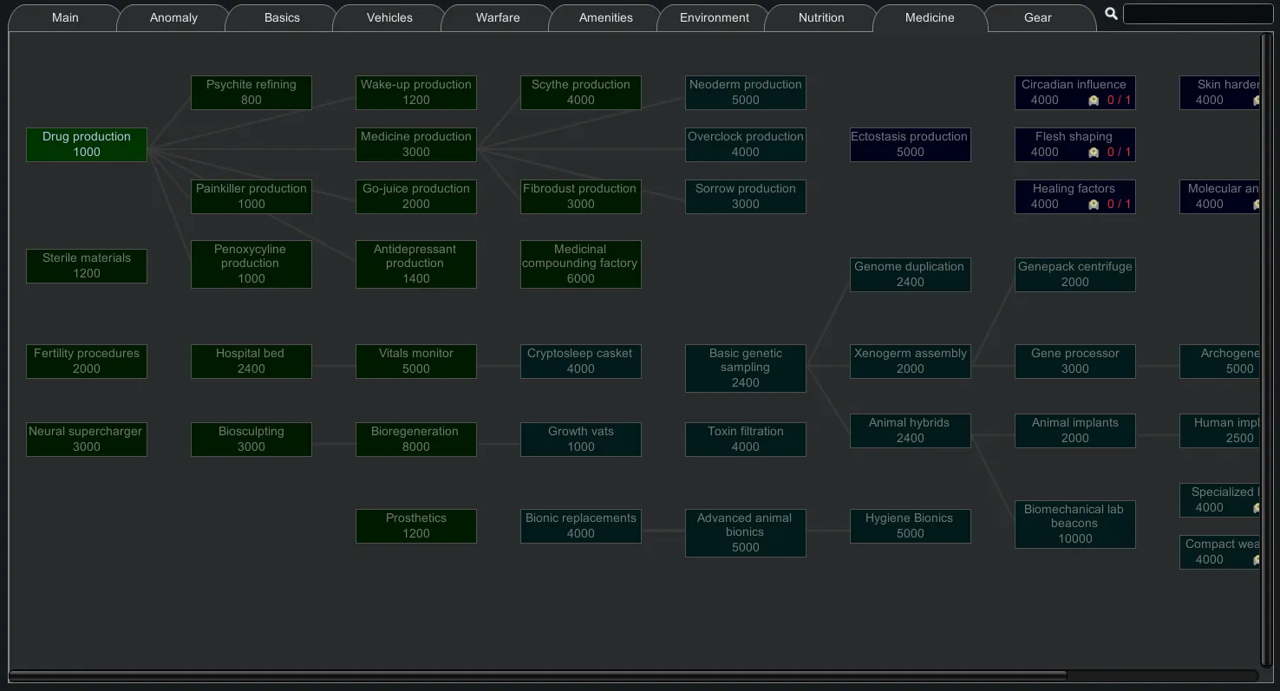Viewport: 1280px width, 691px height.
Task: Click the techprint icon in Healing factors
Action: [x=1094, y=205]
